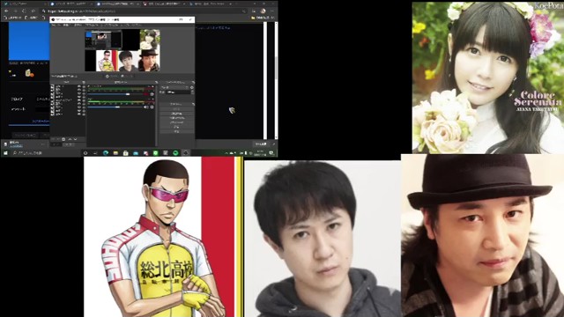Toggle eye visibility of first source

(79, 86)
